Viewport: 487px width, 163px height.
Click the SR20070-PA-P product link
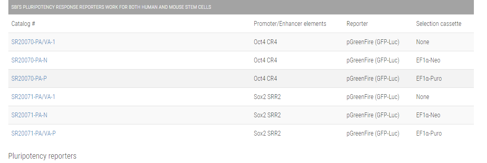pyautogui.click(x=29, y=78)
